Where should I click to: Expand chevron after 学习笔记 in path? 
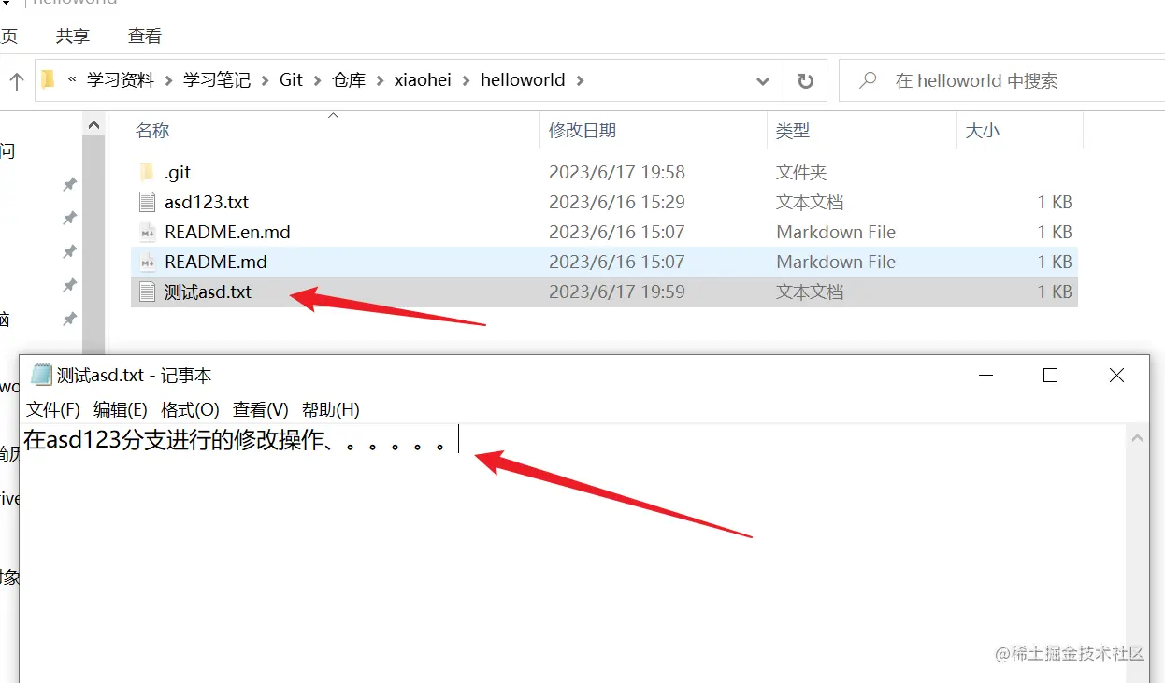tap(266, 80)
